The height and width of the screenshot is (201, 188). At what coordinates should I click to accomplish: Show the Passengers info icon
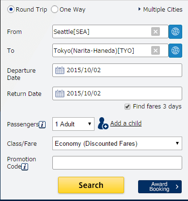pyautogui.click(x=42, y=124)
